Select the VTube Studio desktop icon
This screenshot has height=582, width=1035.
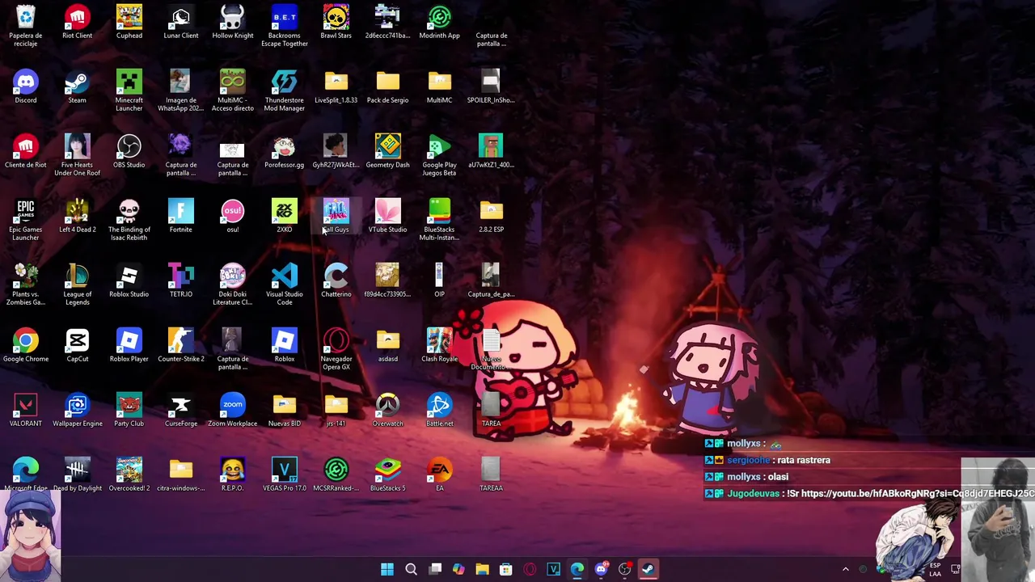coord(388,216)
